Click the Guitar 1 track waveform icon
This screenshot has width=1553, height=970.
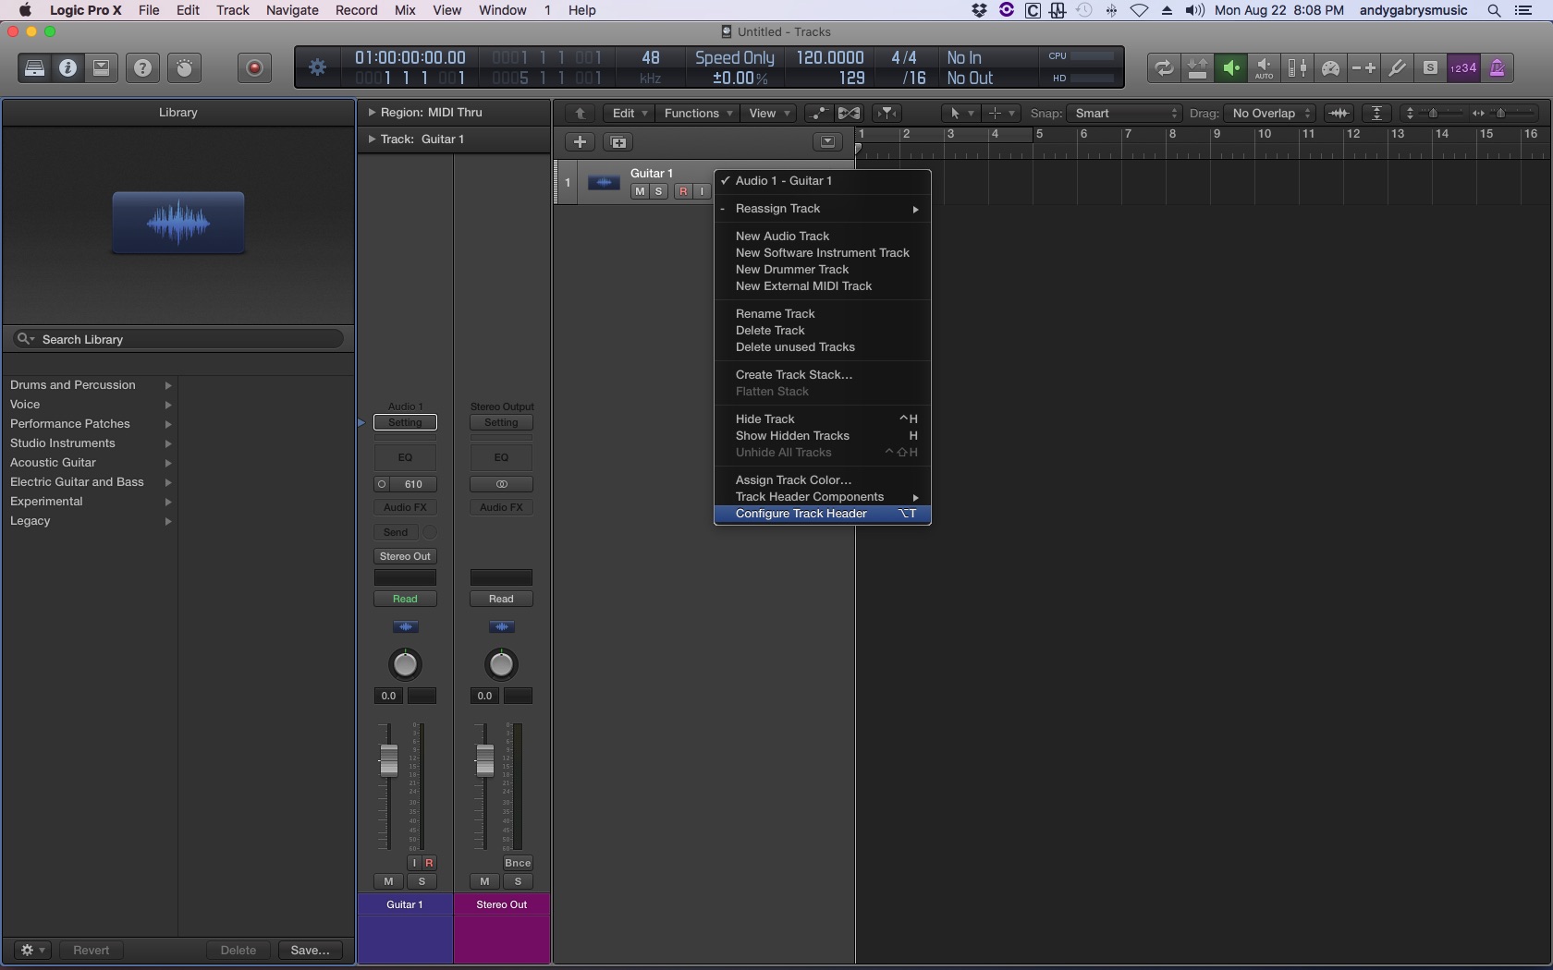click(604, 182)
